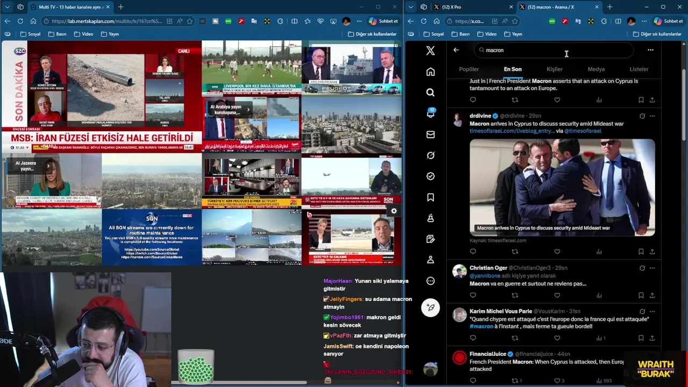Image resolution: width=688 pixels, height=387 pixels.
Task: Open Extensions puzzle icon in Multi TV window
Action: pos(280,21)
